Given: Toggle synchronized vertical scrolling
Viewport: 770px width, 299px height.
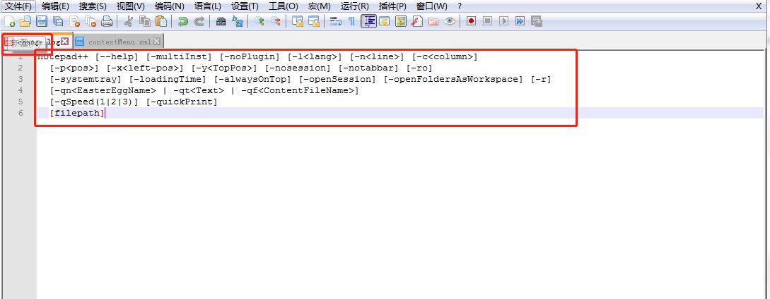Looking at the screenshot, I should [297, 21].
